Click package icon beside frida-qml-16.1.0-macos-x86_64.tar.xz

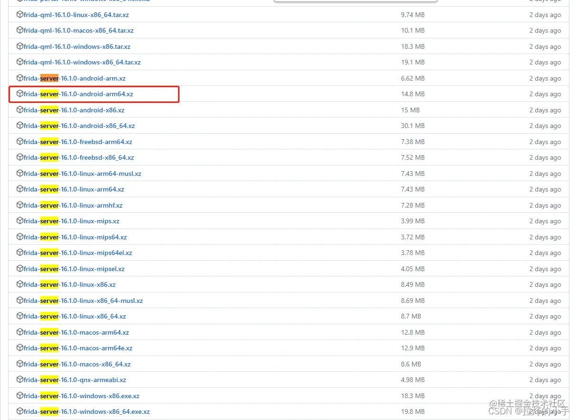point(20,30)
